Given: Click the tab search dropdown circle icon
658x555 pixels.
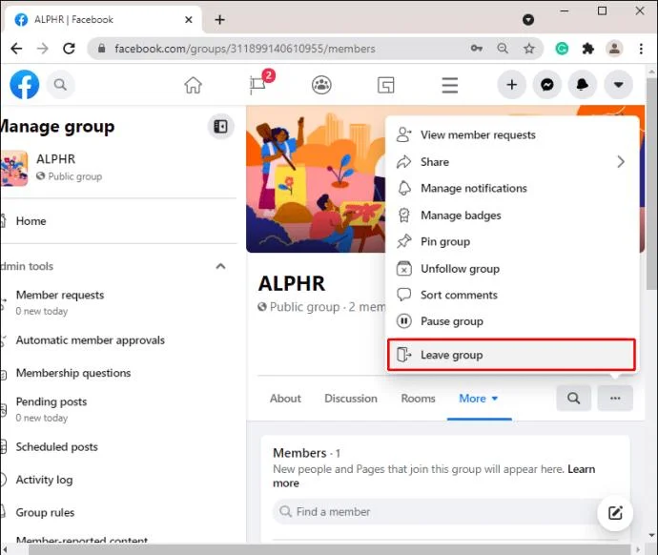Looking at the screenshot, I should point(528,19).
